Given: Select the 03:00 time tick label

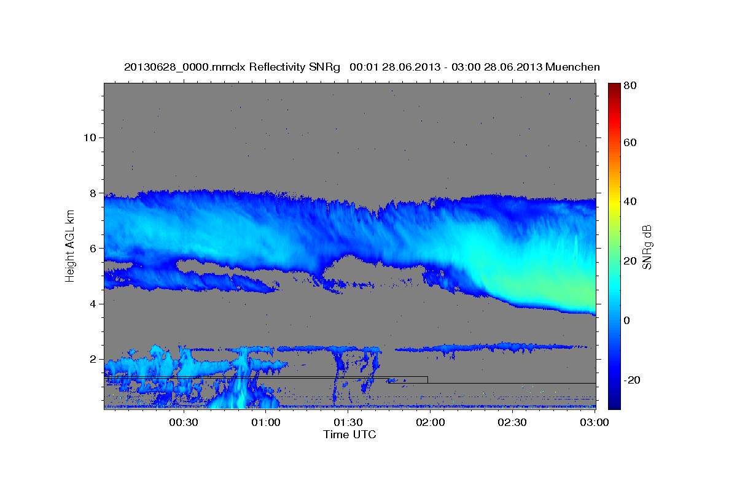Looking at the screenshot, I should [x=594, y=422].
